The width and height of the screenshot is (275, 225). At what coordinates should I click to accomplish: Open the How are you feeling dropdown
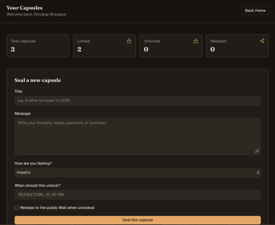click(x=137, y=172)
